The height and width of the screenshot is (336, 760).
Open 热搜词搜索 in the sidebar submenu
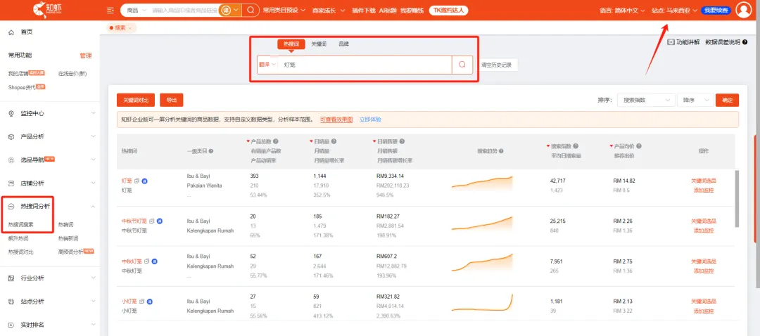(21, 225)
